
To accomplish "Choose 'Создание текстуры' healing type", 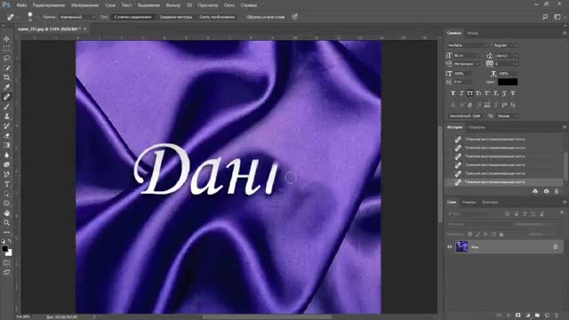I will point(176,17).
